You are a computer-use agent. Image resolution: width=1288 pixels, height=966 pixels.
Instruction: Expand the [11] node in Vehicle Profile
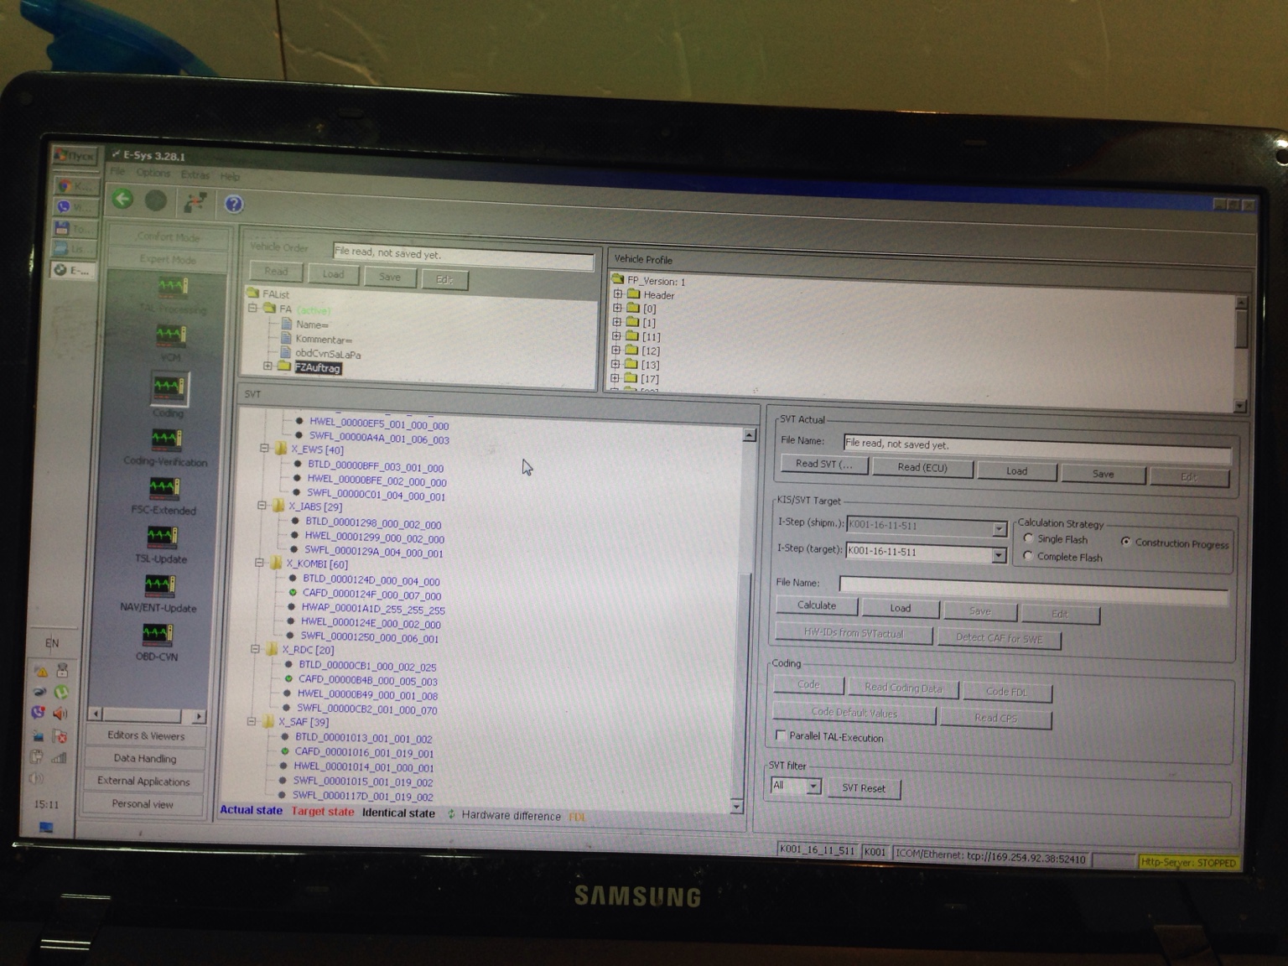(x=616, y=336)
